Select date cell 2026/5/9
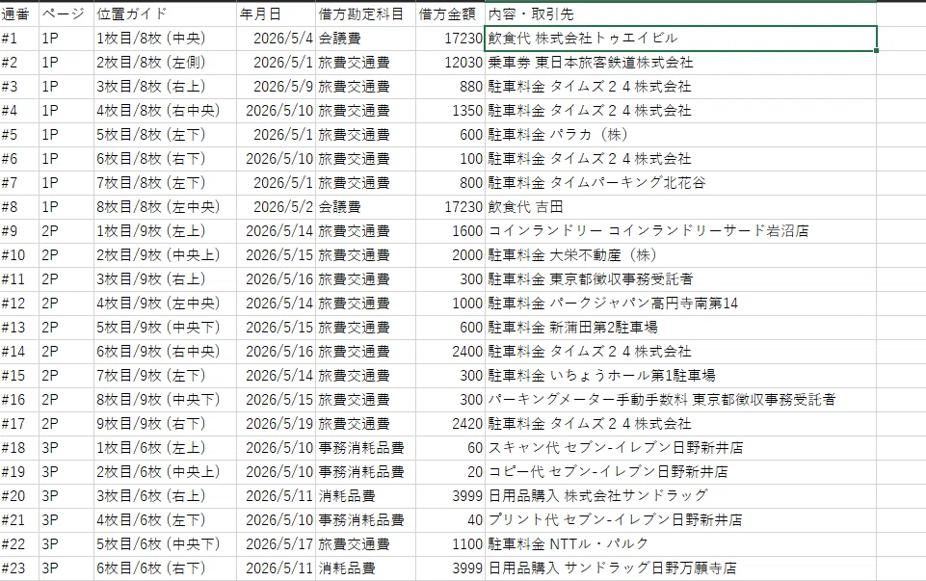Screen dimensions: 926x581 [276, 87]
